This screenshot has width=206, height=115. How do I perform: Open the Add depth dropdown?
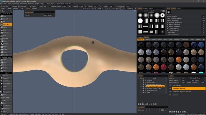pos(196,80)
